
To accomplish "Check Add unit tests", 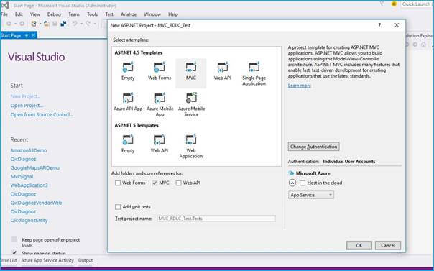I will click(118, 207).
